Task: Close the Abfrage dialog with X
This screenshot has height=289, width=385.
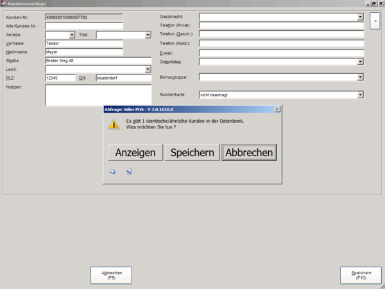Action: click(x=277, y=110)
